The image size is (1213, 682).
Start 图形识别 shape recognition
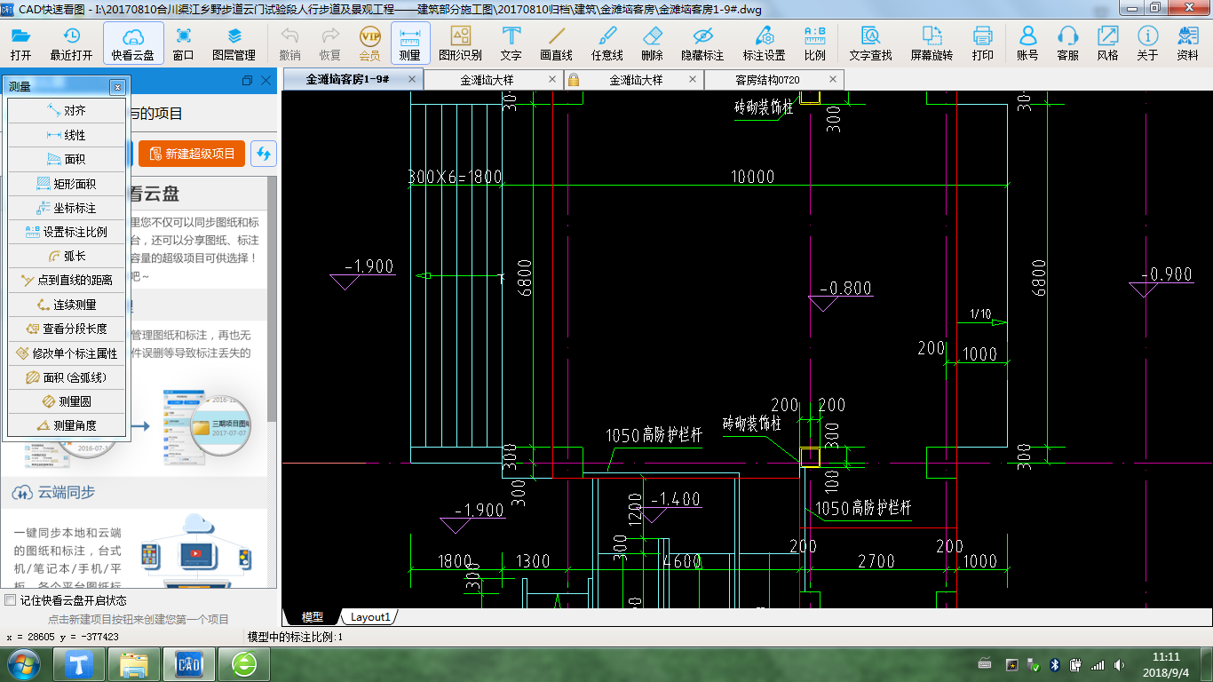(x=460, y=44)
